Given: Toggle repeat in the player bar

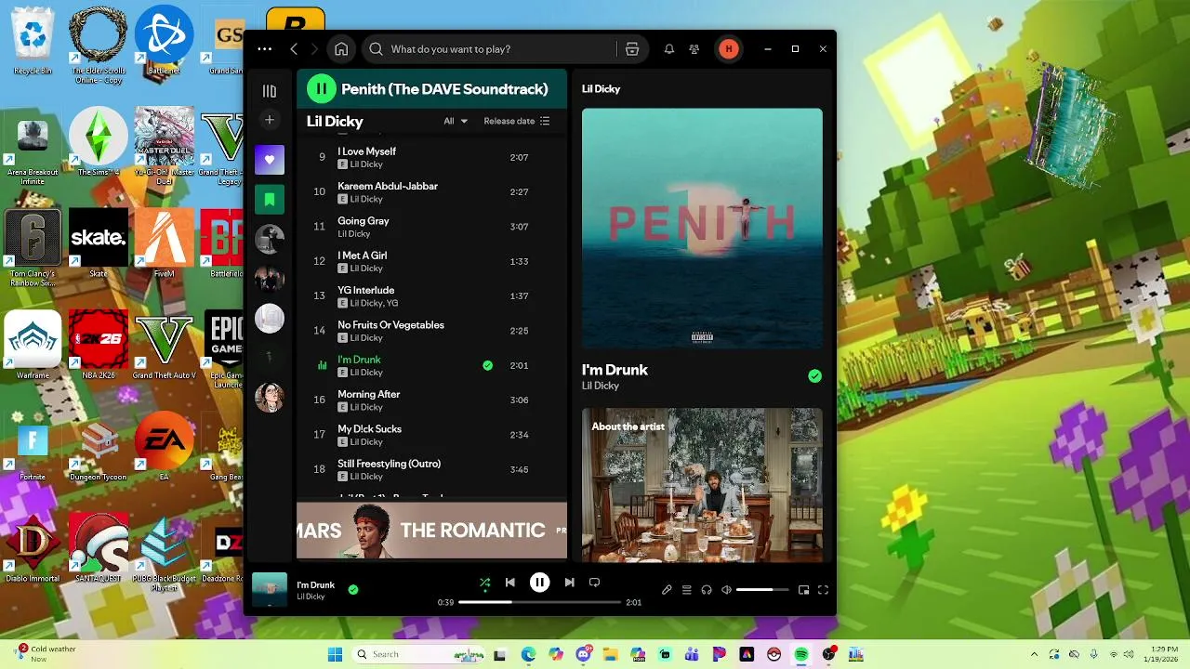Looking at the screenshot, I should [594, 583].
